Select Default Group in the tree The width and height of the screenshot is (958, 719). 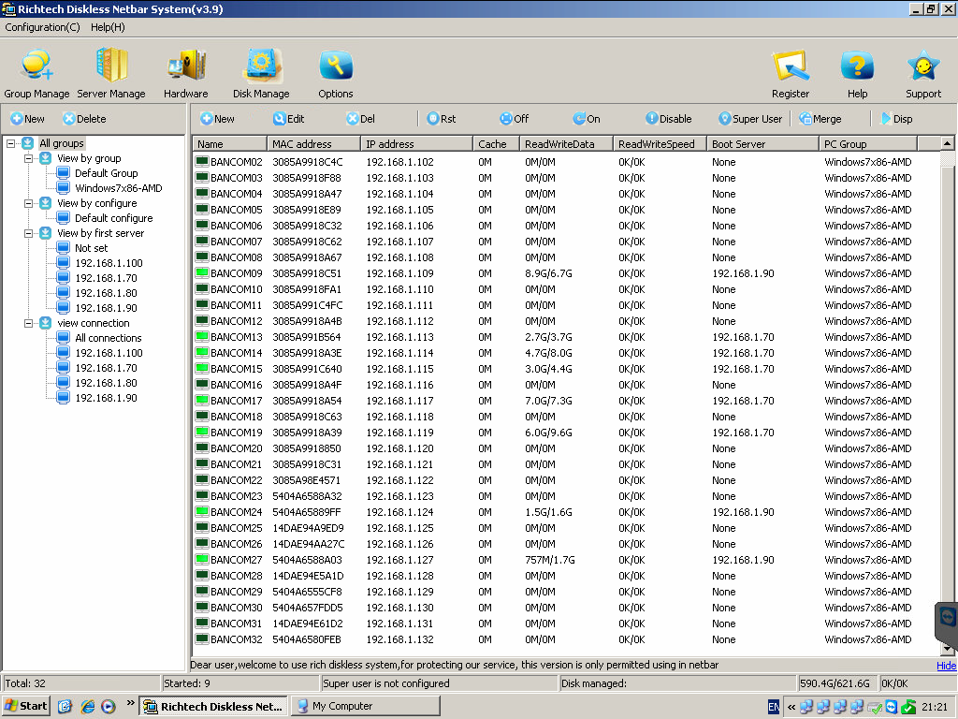(x=106, y=173)
